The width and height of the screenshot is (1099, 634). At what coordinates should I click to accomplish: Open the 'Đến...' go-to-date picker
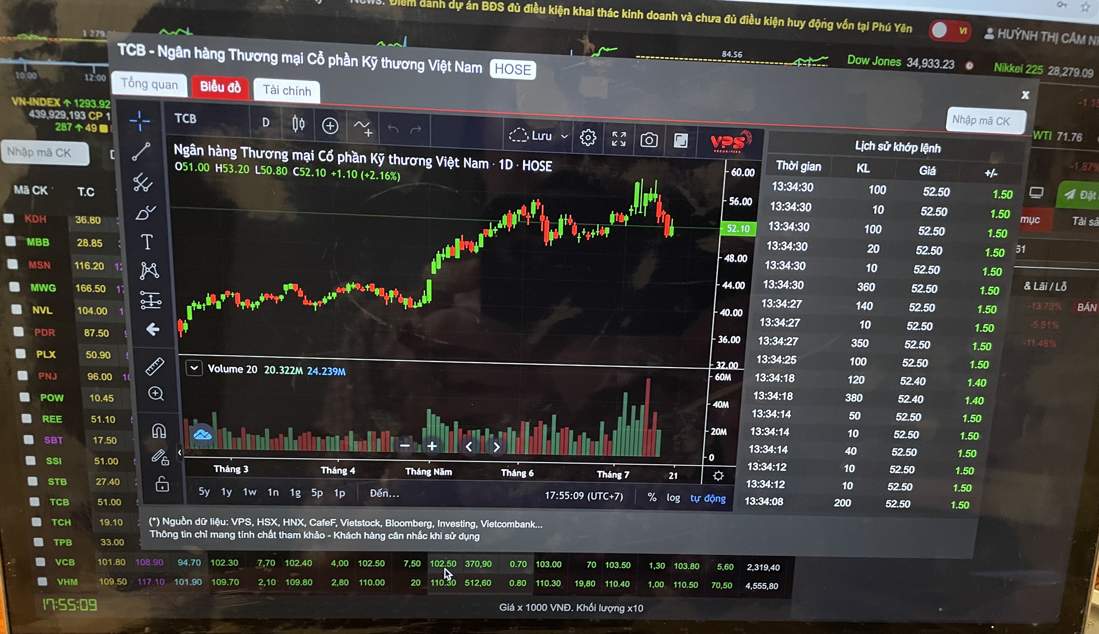pyautogui.click(x=384, y=493)
